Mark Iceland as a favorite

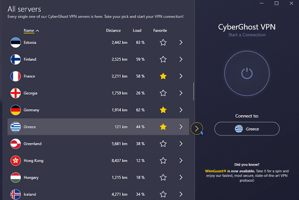(163, 194)
